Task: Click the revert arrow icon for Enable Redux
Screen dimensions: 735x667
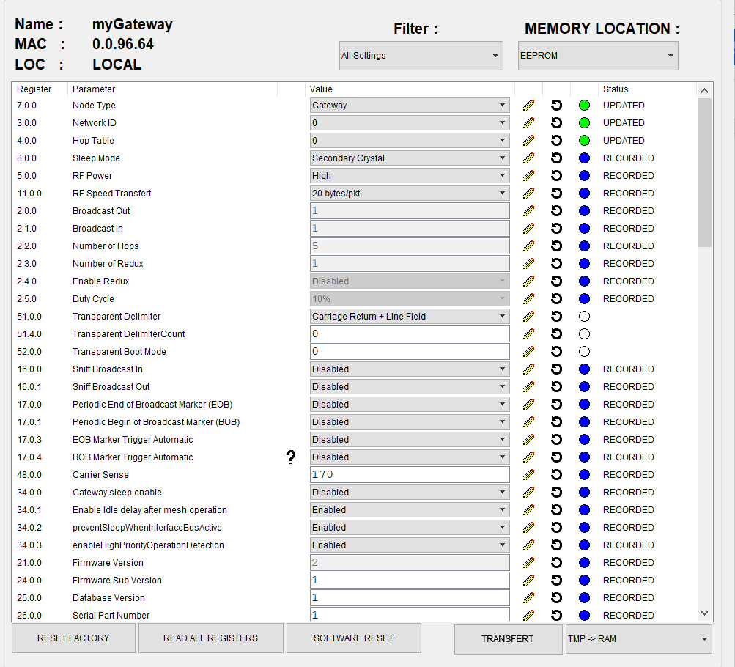Action: tap(556, 281)
